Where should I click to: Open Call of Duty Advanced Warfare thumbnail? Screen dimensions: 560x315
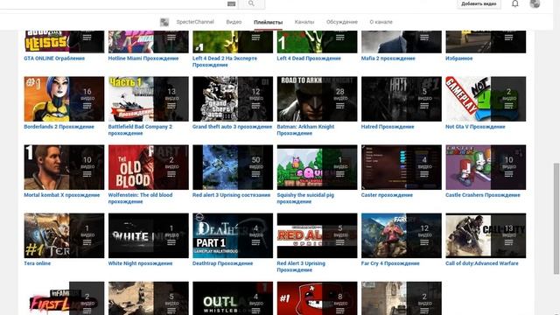point(486,235)
